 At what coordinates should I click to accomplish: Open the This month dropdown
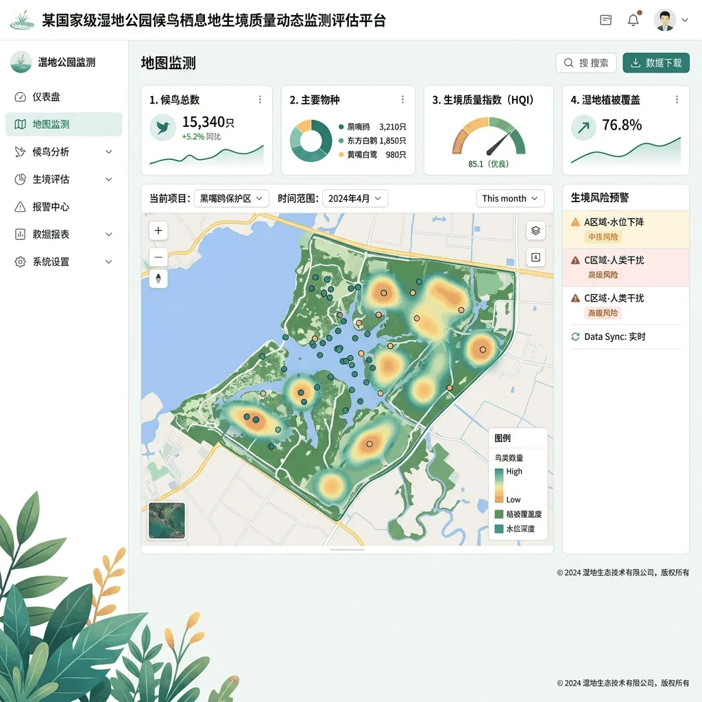(x=510, y=198)
